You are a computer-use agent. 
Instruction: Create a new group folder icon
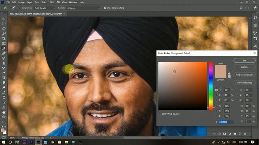tap(235, 134)
